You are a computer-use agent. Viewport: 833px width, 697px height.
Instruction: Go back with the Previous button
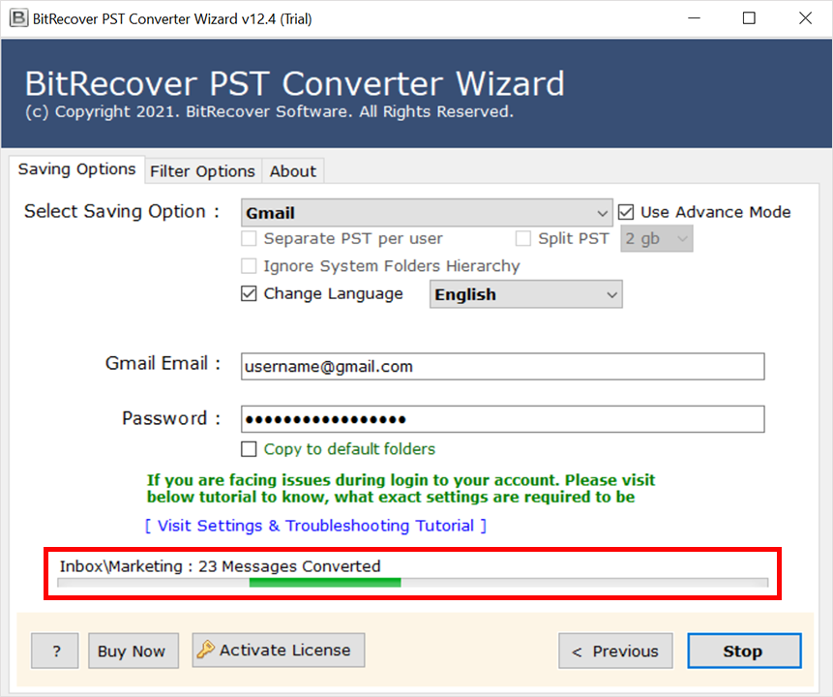click(615, 651)
